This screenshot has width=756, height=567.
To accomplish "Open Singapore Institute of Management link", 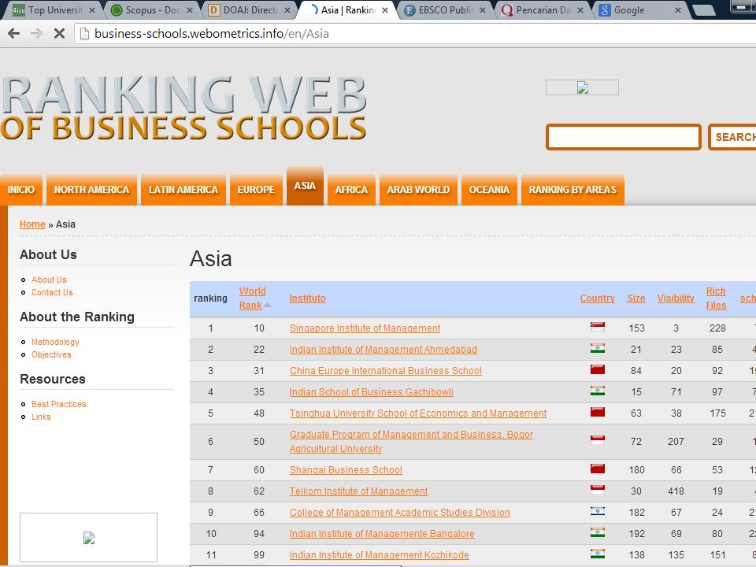I will pos(365,328).
